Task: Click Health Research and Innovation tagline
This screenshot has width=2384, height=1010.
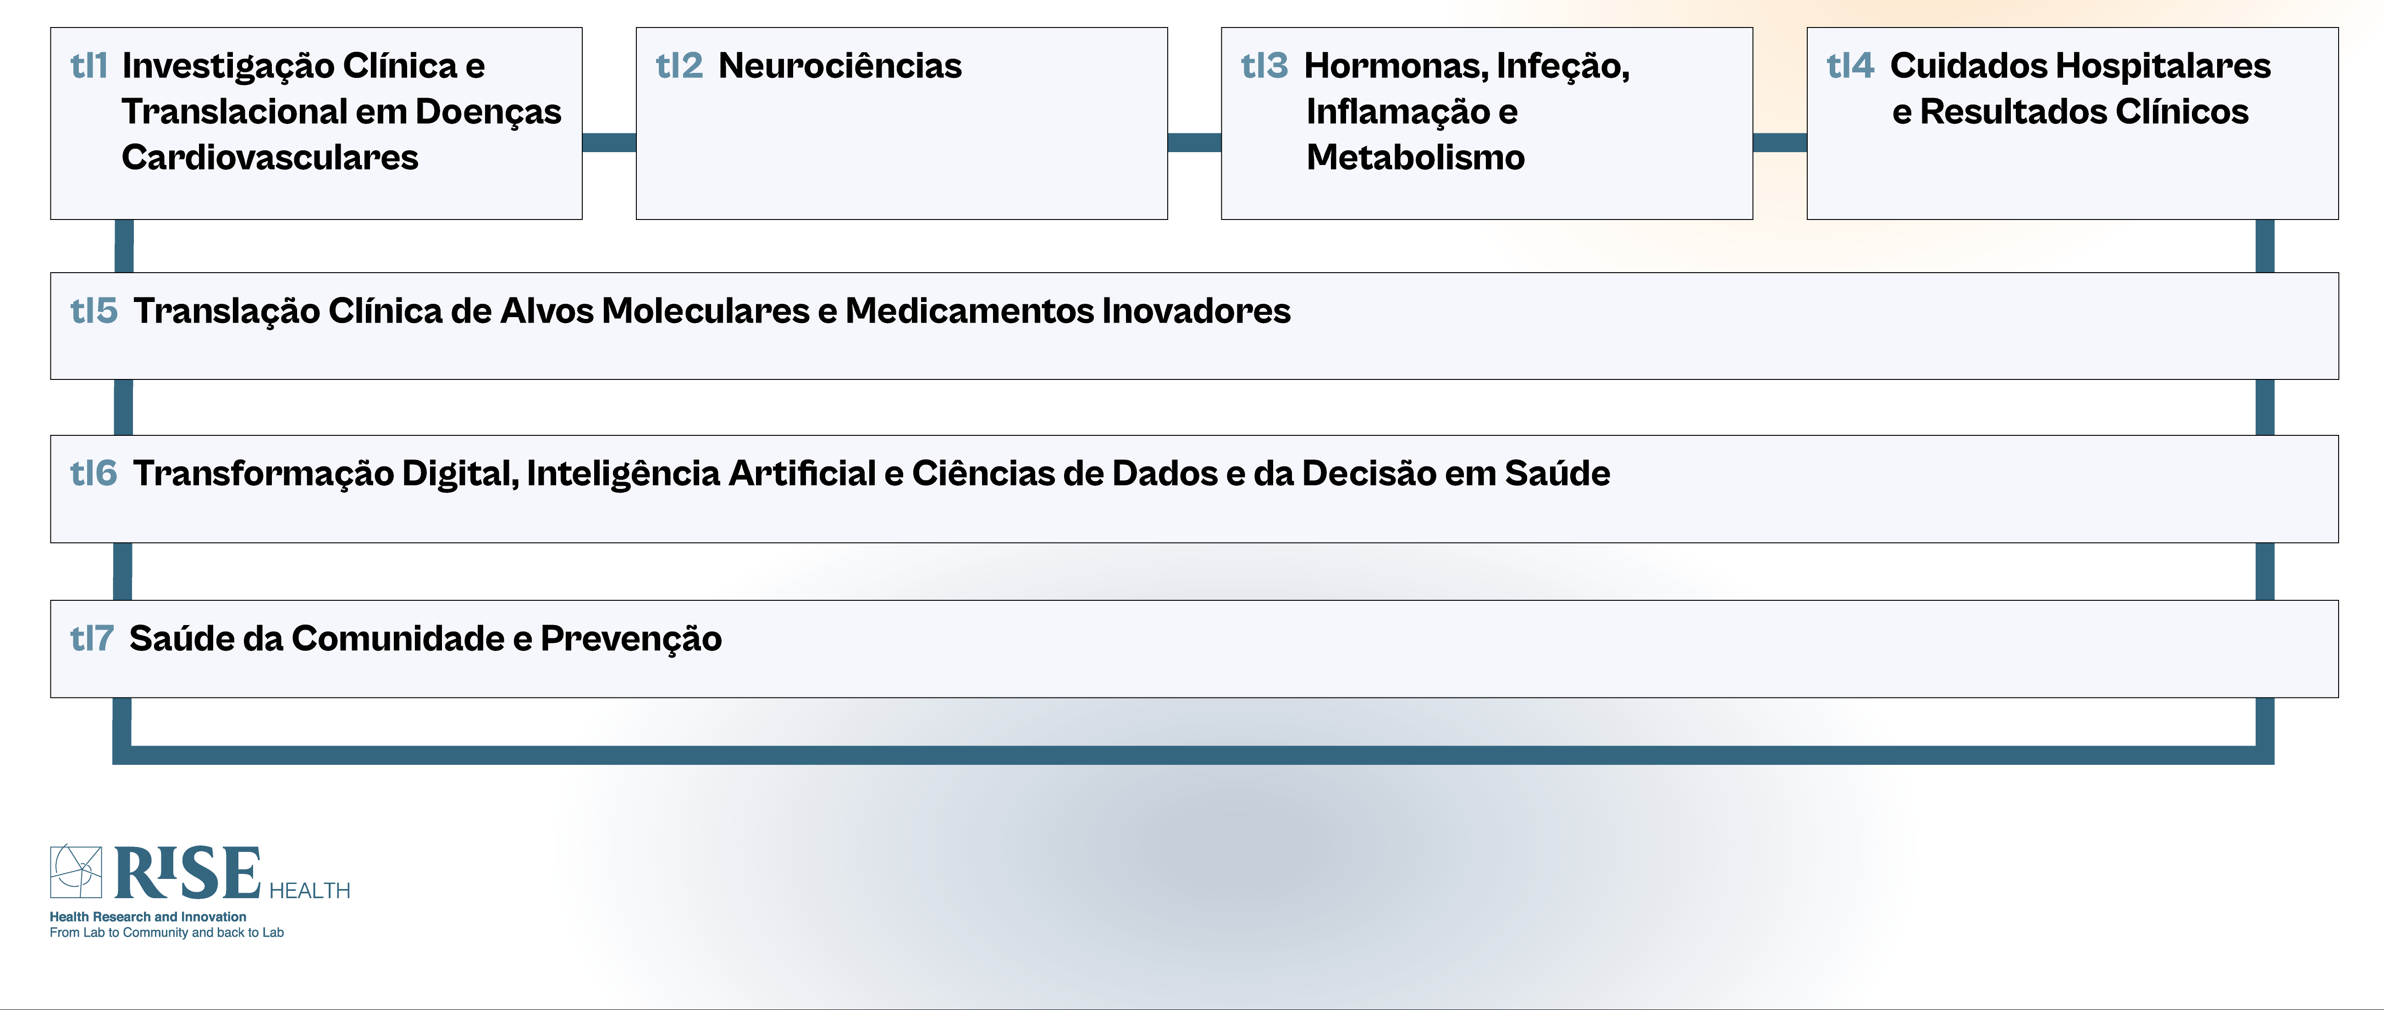Action: [x=148, y=917]
